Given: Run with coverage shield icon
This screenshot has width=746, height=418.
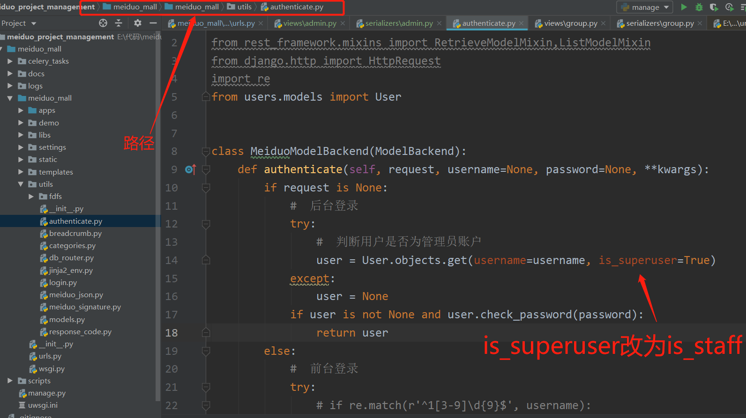Looking at the screenshot, I should pos(714,7).
